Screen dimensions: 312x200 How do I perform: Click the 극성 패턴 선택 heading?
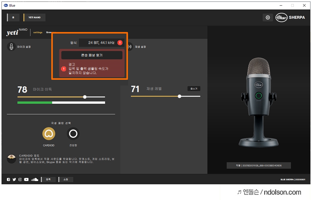[61, 123]
